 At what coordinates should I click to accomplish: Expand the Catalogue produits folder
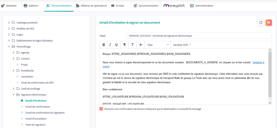[x=9, y=23]
